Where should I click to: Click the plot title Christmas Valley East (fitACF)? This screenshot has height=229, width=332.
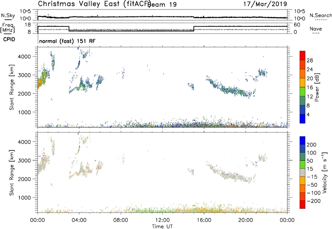tap(95, 4)
